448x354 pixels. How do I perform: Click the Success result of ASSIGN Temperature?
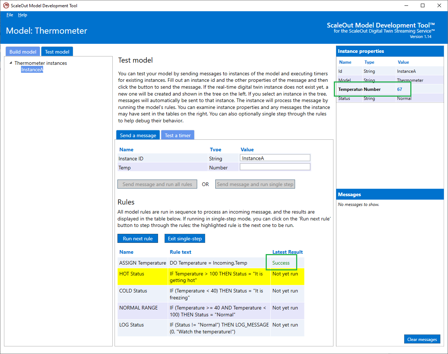click(x=281, y=263)
